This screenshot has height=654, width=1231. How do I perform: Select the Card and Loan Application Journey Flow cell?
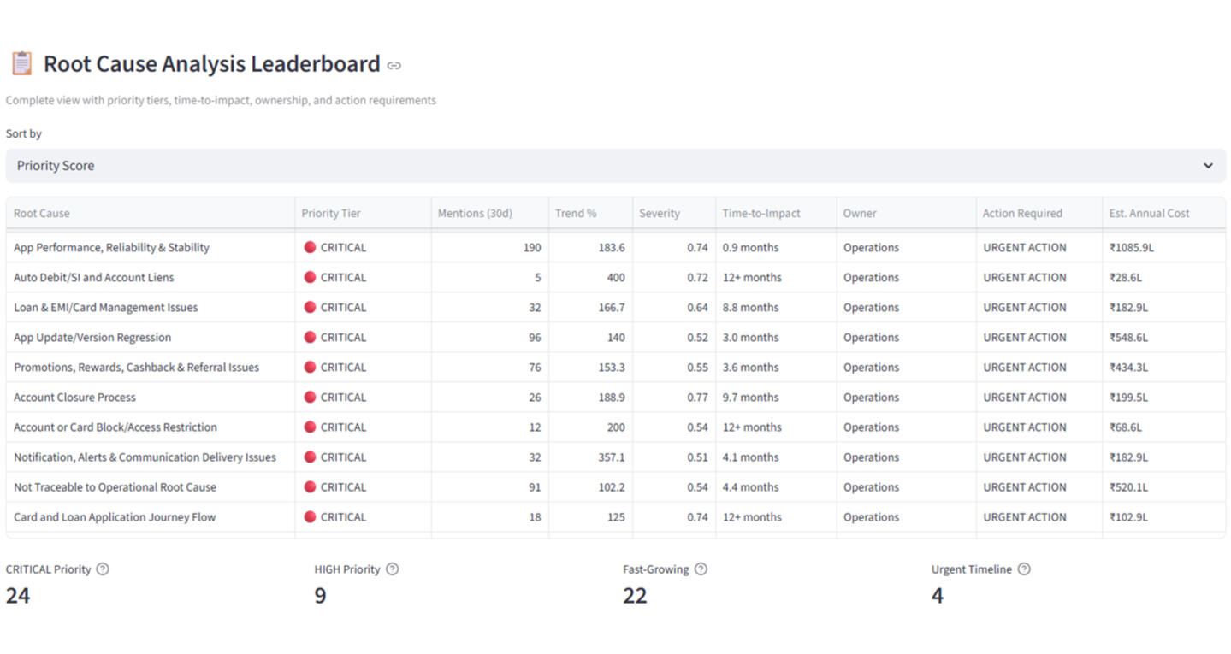coord(115,517)
